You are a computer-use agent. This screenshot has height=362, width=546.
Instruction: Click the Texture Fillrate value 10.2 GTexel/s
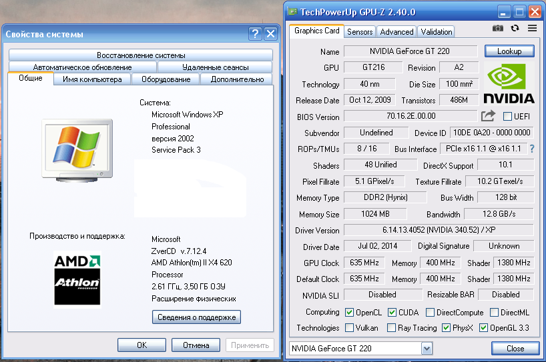coord(500,181)
